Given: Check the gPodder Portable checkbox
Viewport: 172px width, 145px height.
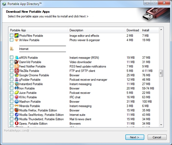Looking at the screenshot, I should pyautogui.click(x=12, y=79).
